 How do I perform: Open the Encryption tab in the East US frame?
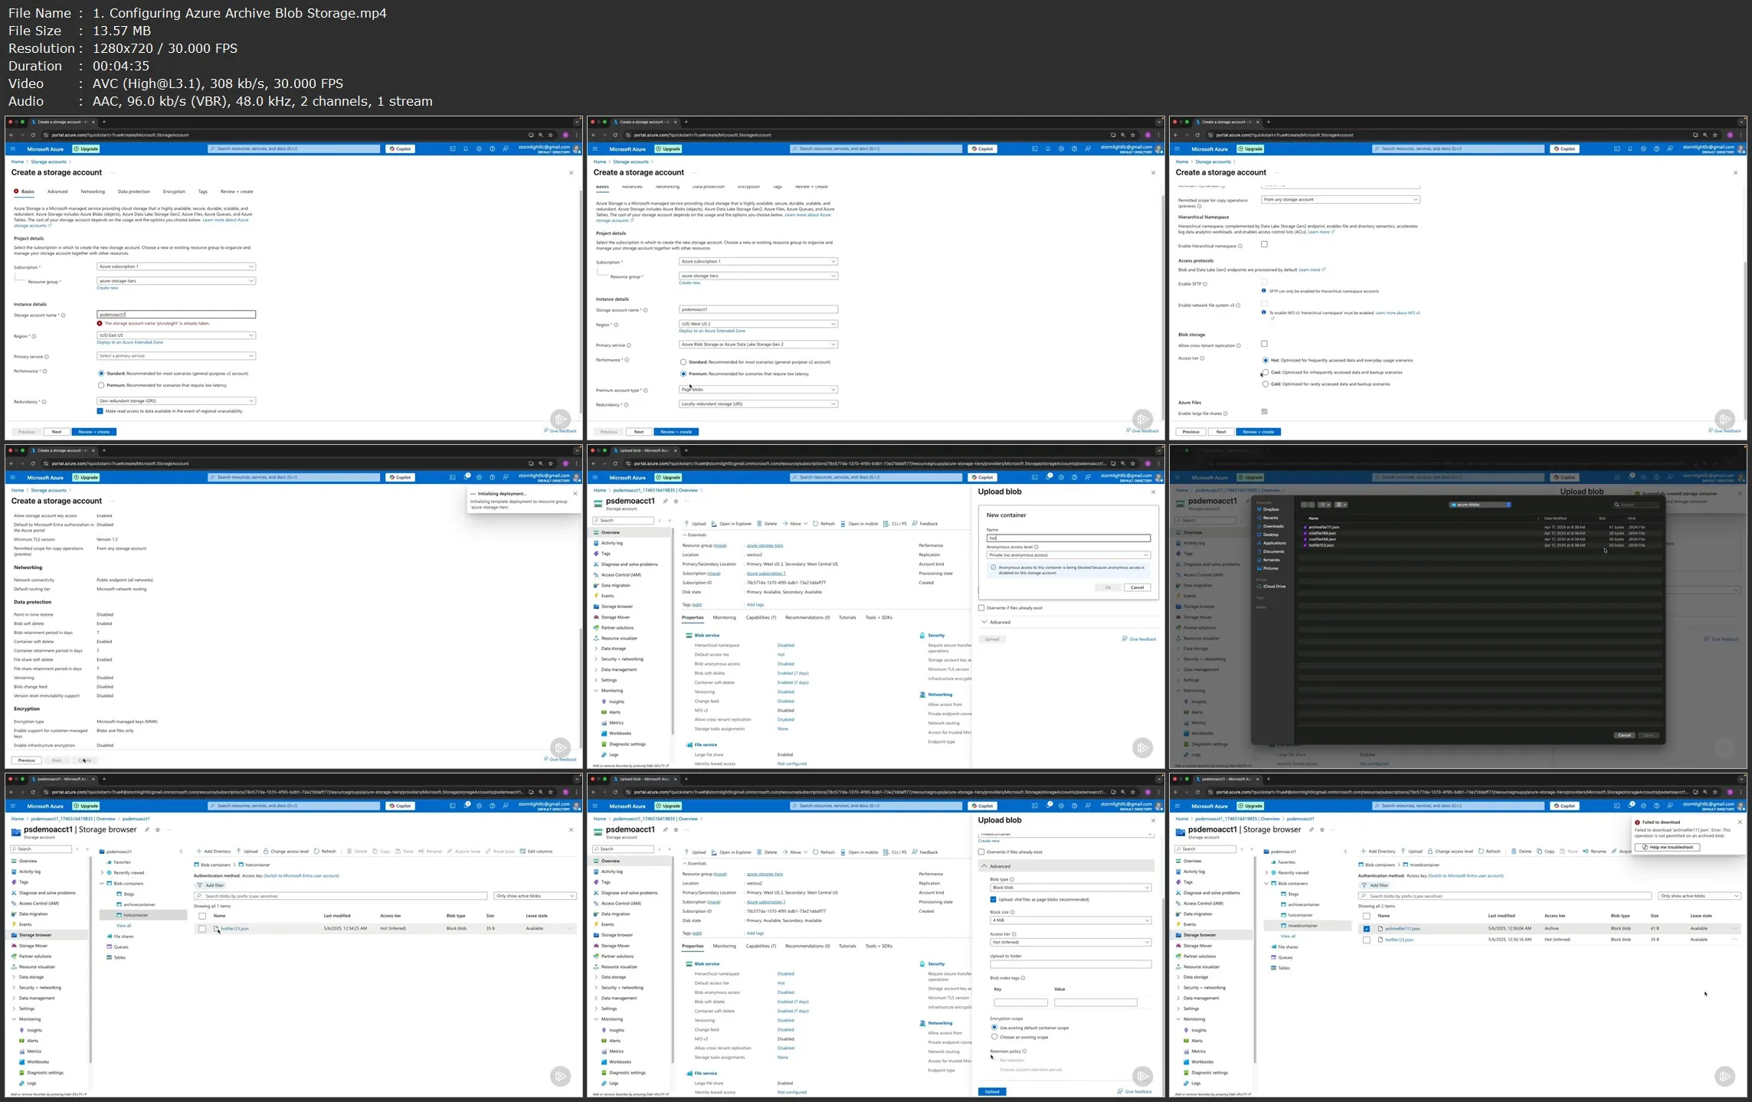tap(174, 191)
